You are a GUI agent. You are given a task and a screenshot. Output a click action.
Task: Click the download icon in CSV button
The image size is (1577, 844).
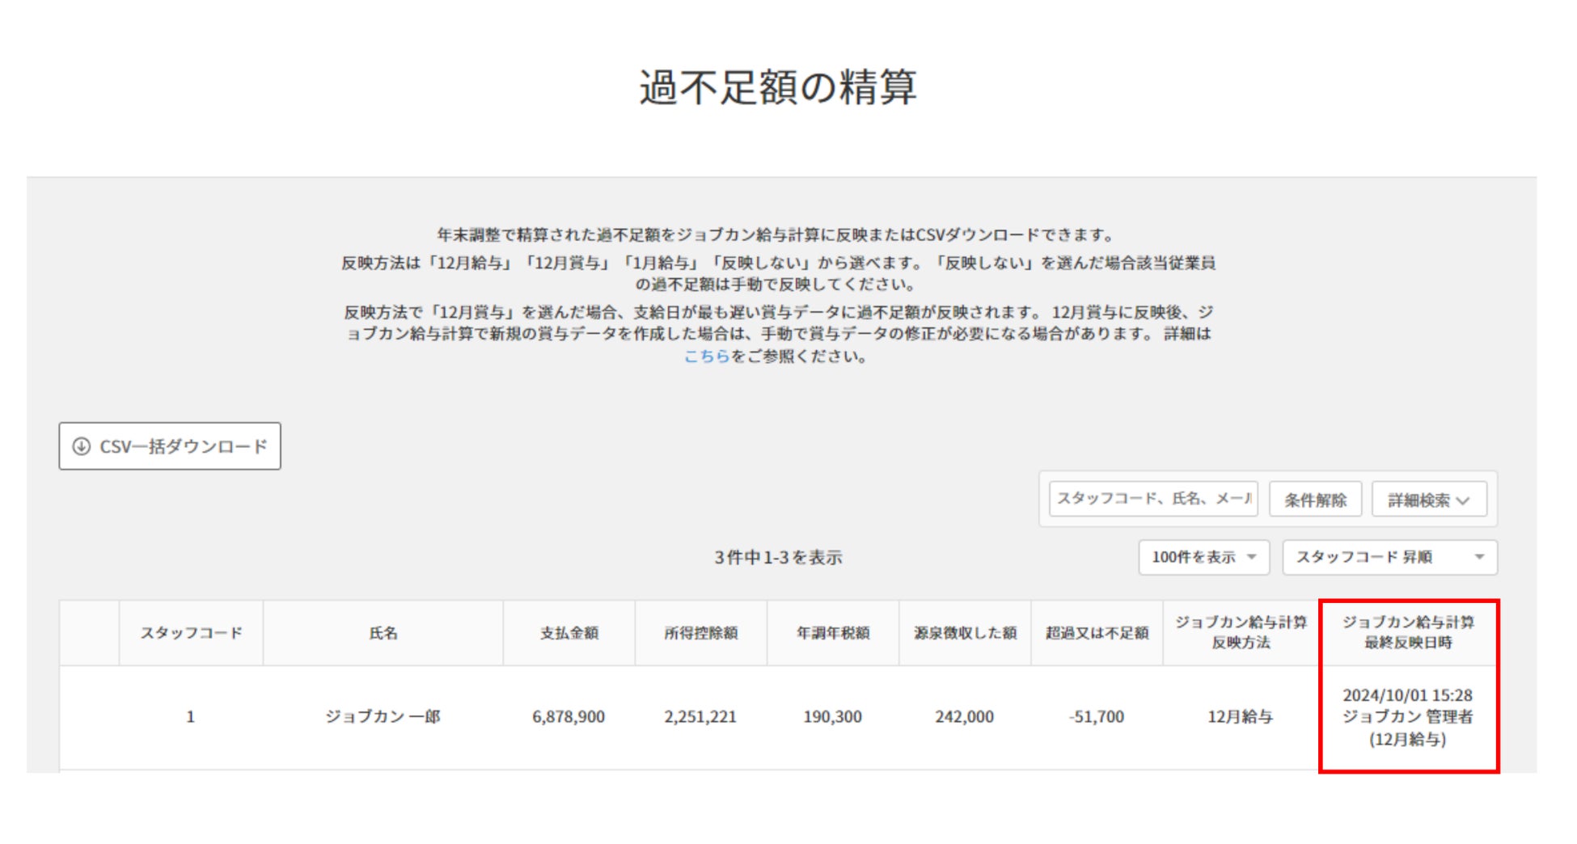81,446
